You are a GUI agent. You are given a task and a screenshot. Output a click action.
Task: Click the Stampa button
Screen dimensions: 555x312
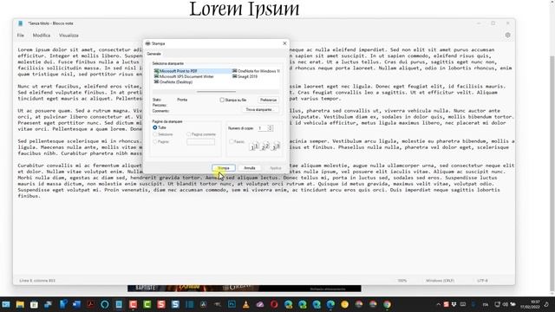coord(224,168)
